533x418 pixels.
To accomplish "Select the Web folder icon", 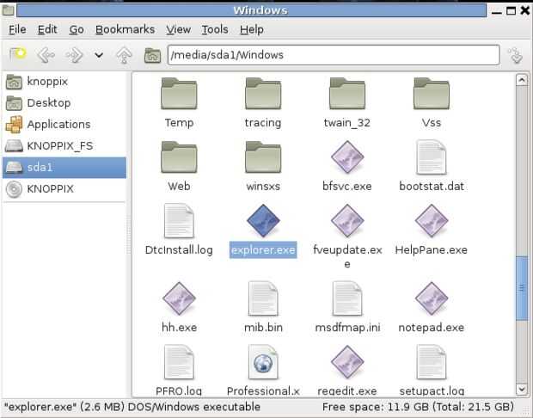I will pos(179,157).
